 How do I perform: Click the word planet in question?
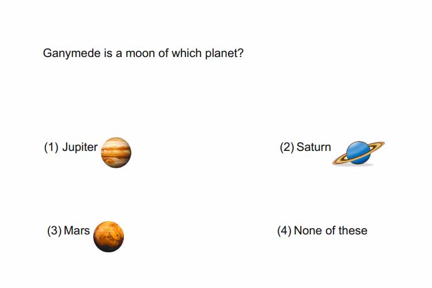tap(221, 54)
